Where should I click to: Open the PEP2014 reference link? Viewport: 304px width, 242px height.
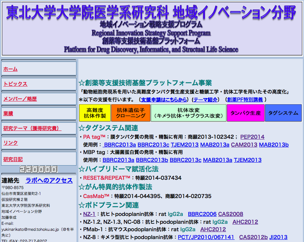[x=252, y=137]
